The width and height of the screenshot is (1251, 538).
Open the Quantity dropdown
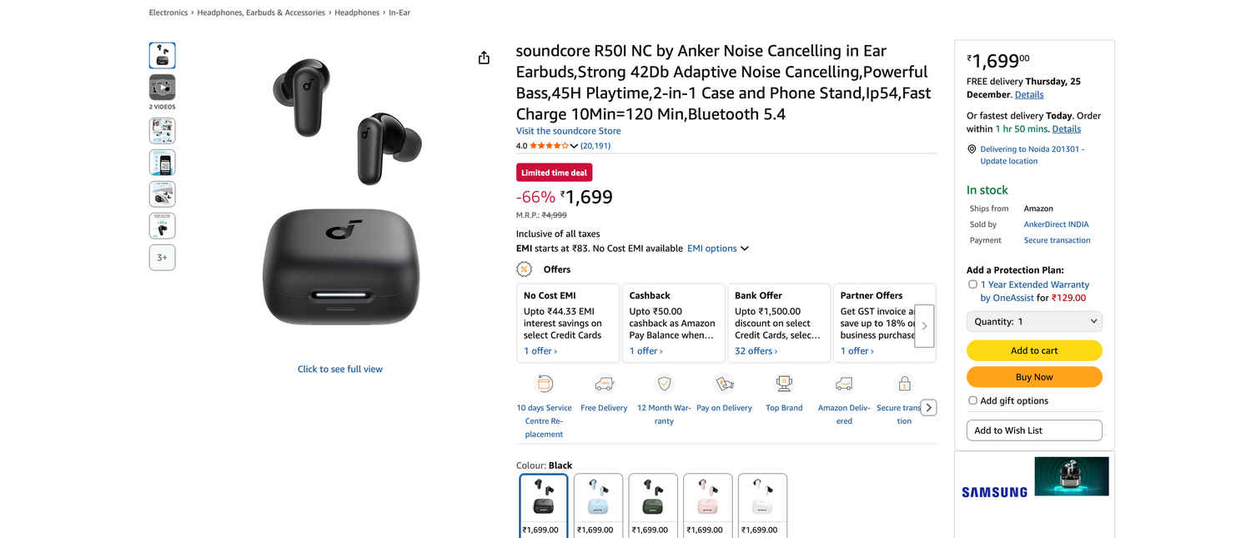pos(1034,321)
